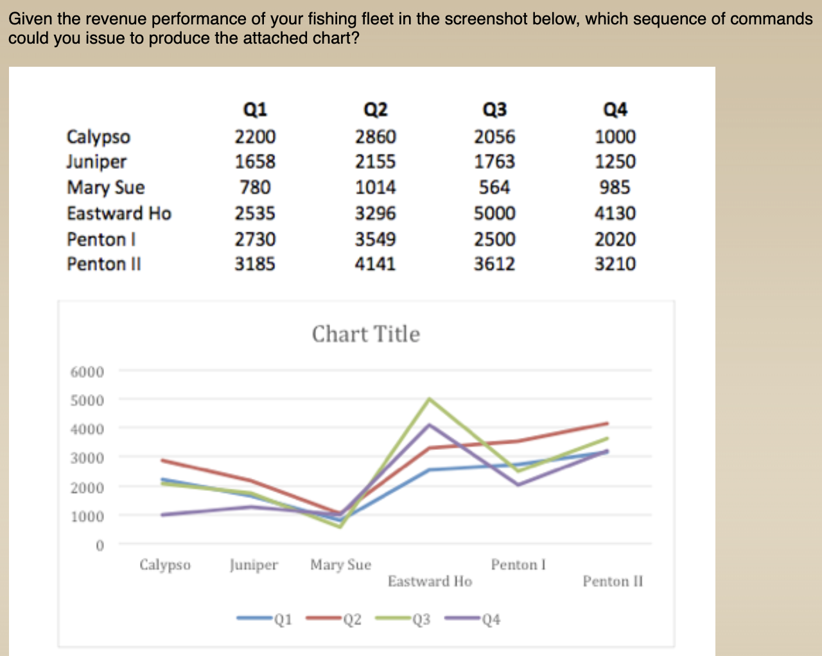
Task: Click the Juniper row label in table
Action: pos(96,162)
